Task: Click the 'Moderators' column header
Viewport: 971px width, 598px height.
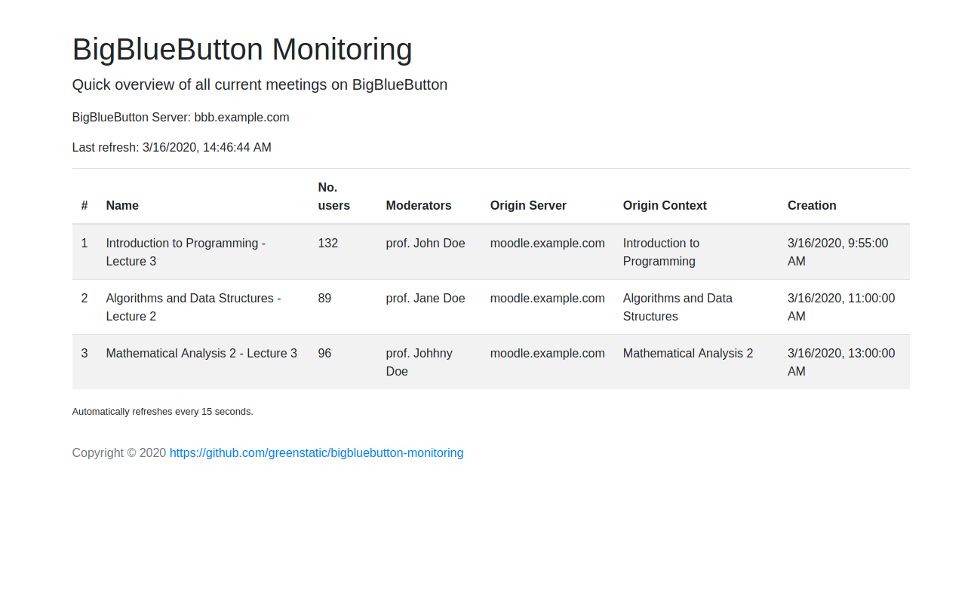Action: point(419,205)
